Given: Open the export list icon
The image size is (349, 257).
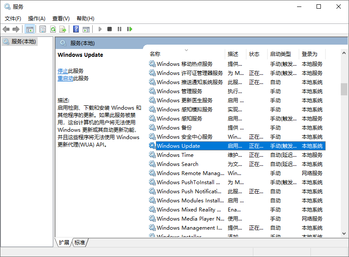Looking at the screenshot, I should (x=63, y=29).
